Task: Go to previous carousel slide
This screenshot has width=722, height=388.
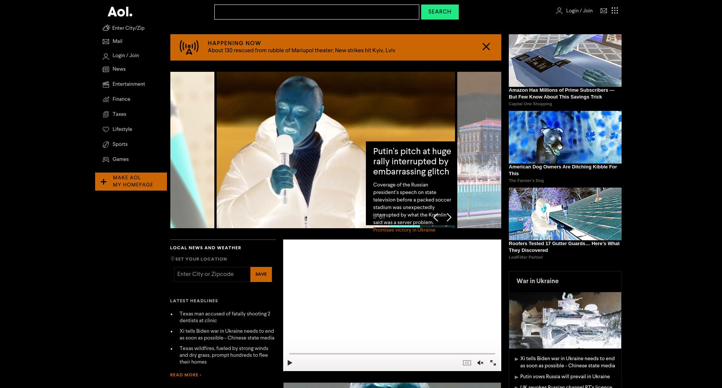Action: (436, 217)
